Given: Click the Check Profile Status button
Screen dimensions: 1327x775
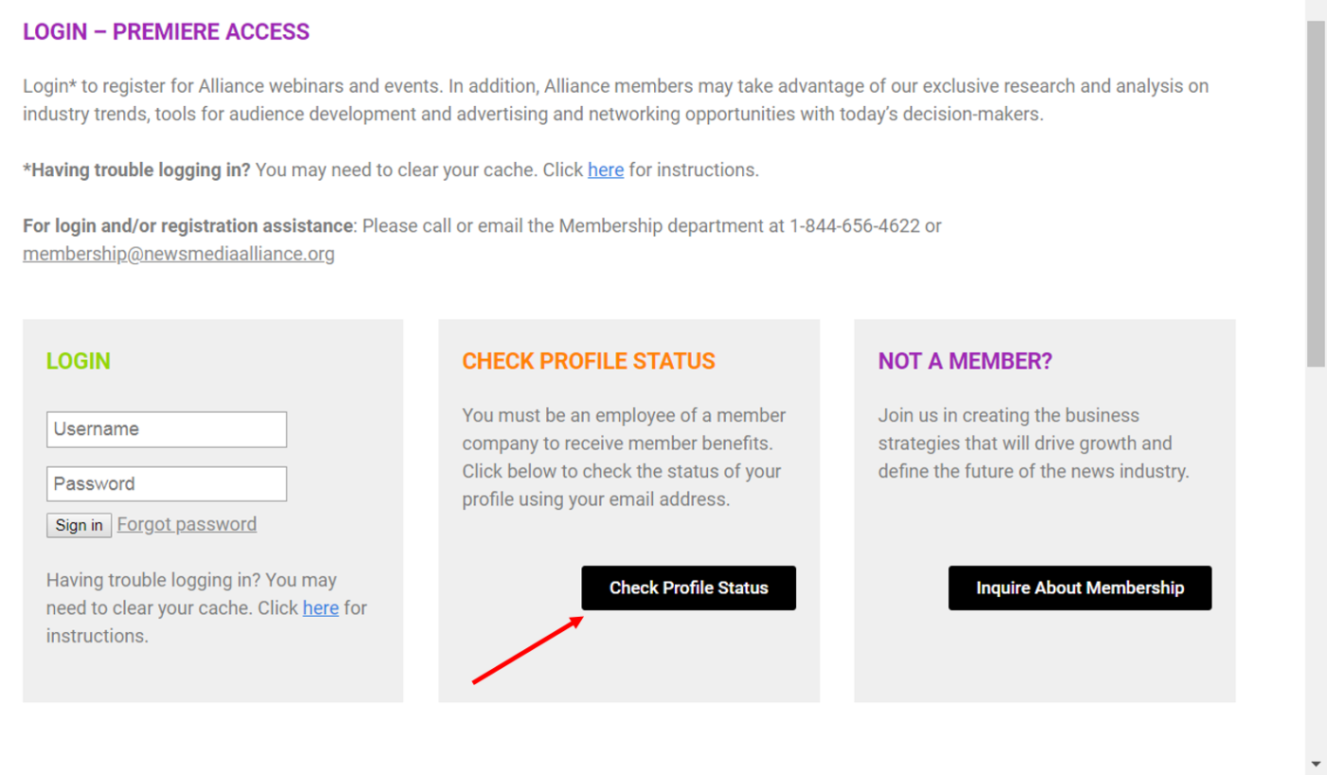Looking at the screenshot, I should (x=688, y=587).
